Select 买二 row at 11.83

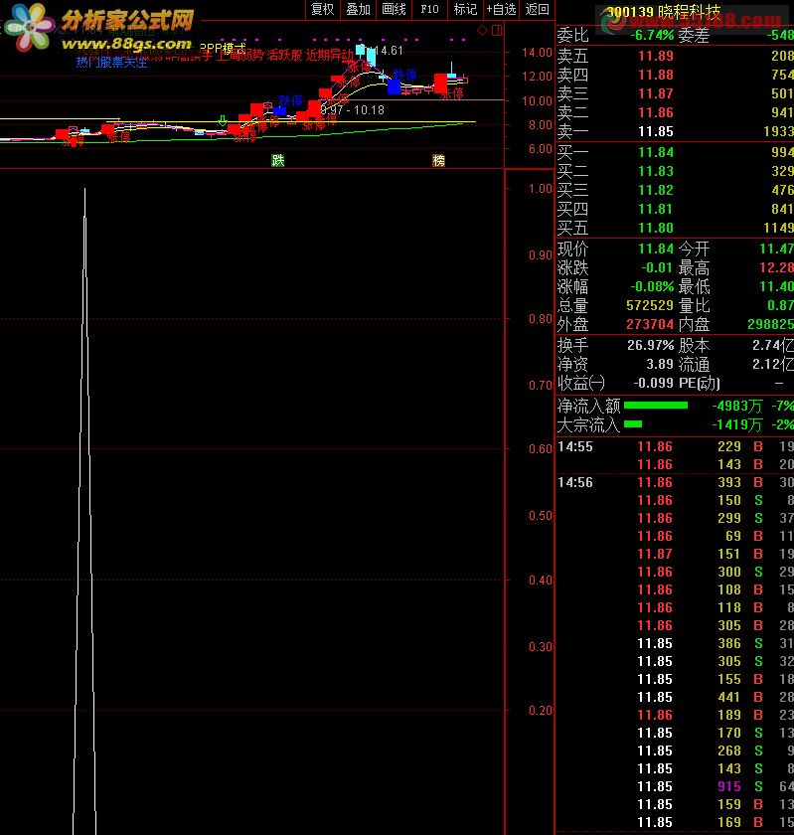(674, 171)
